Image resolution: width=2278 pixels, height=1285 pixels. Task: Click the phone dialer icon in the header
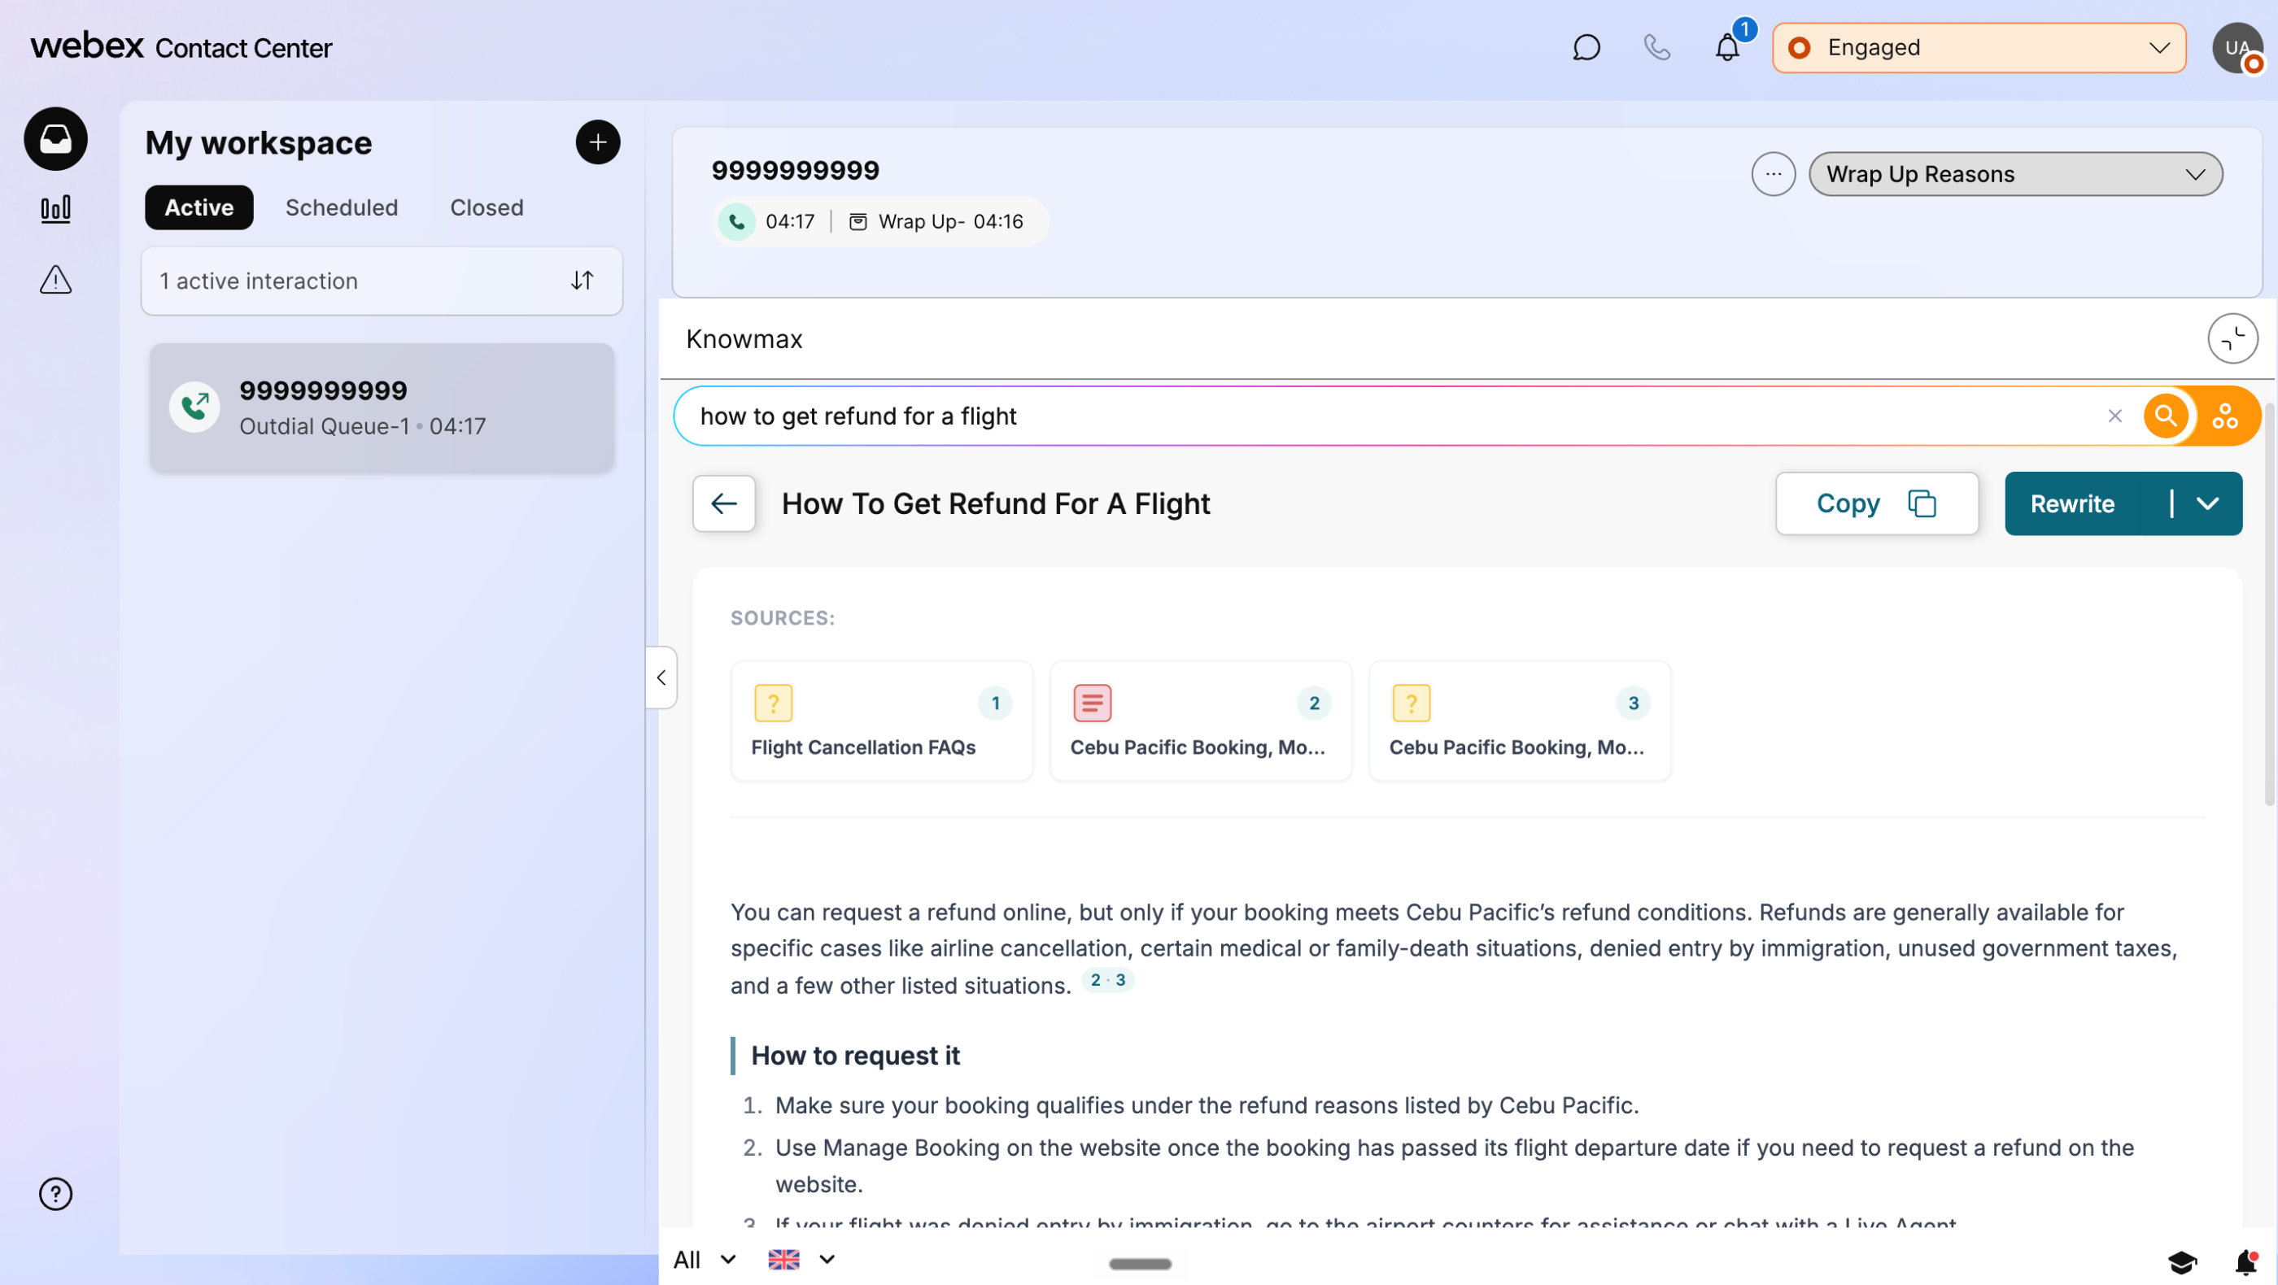click(1656, 48)
